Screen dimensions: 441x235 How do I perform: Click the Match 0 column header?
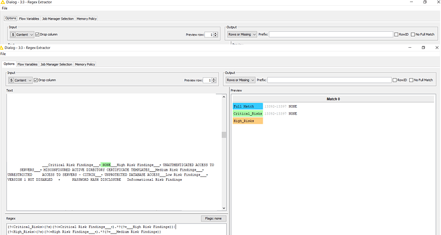click(333, 99)
